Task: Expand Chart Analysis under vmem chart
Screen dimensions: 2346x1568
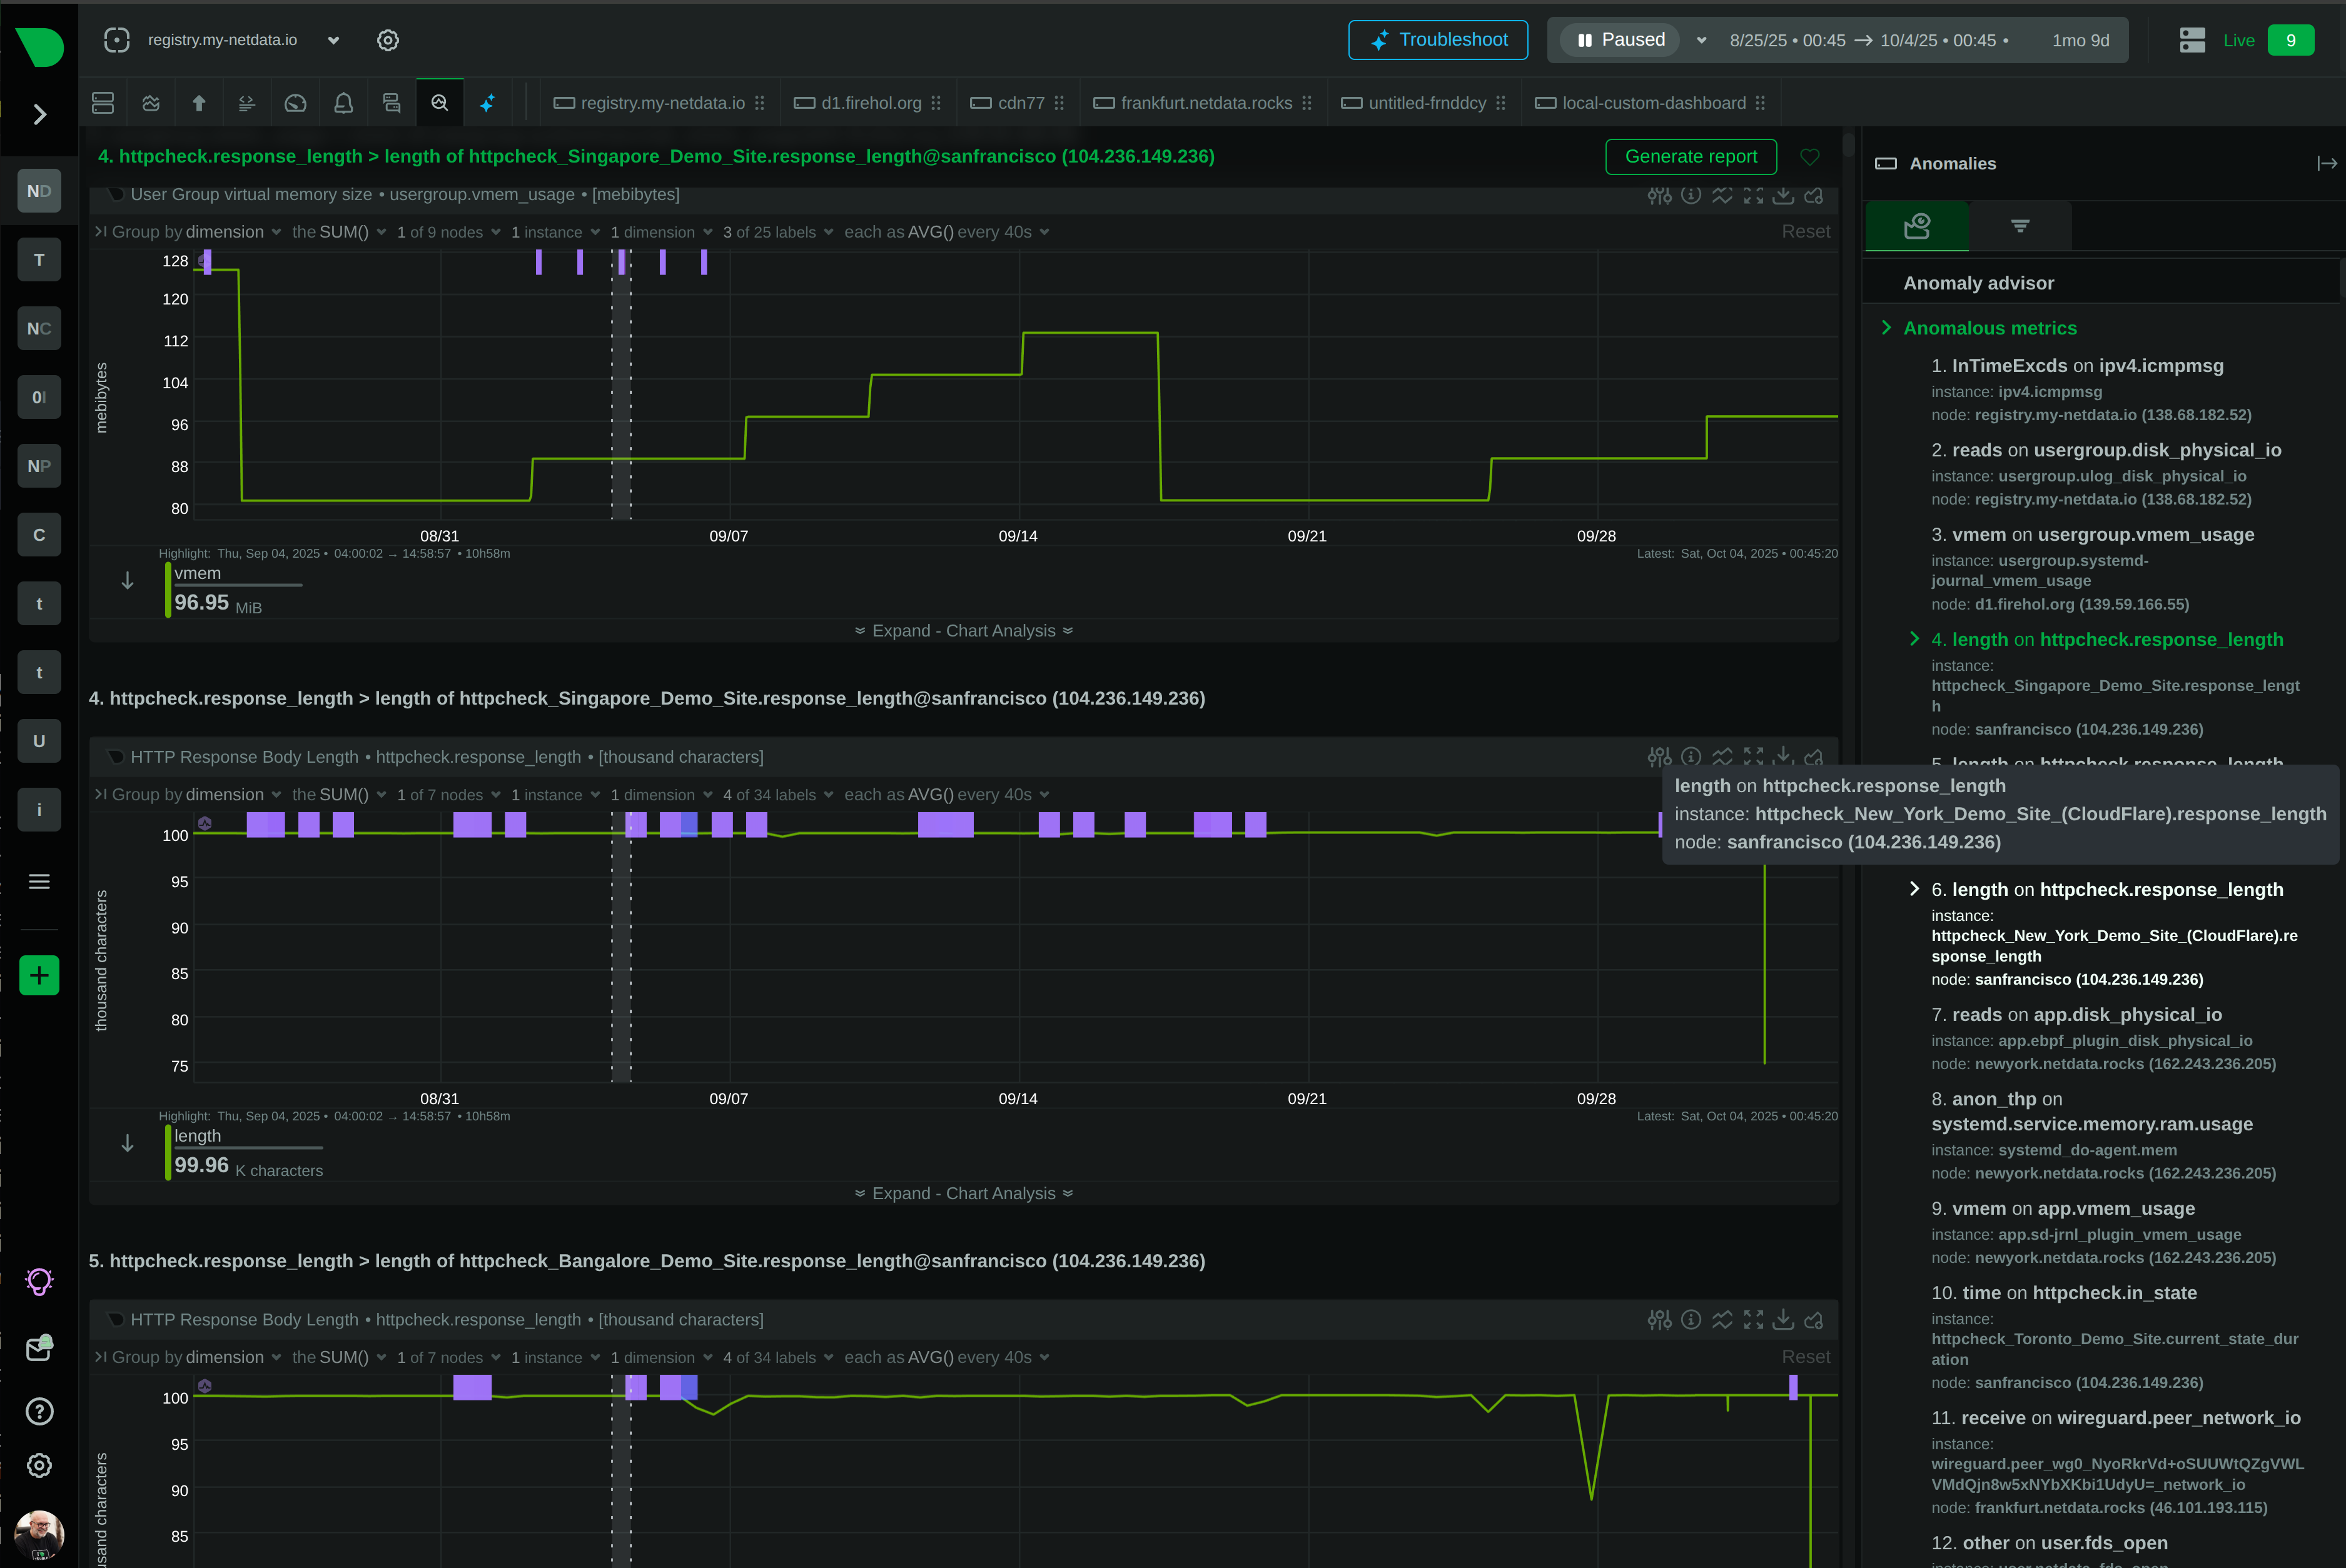Action: pos(963,631)
